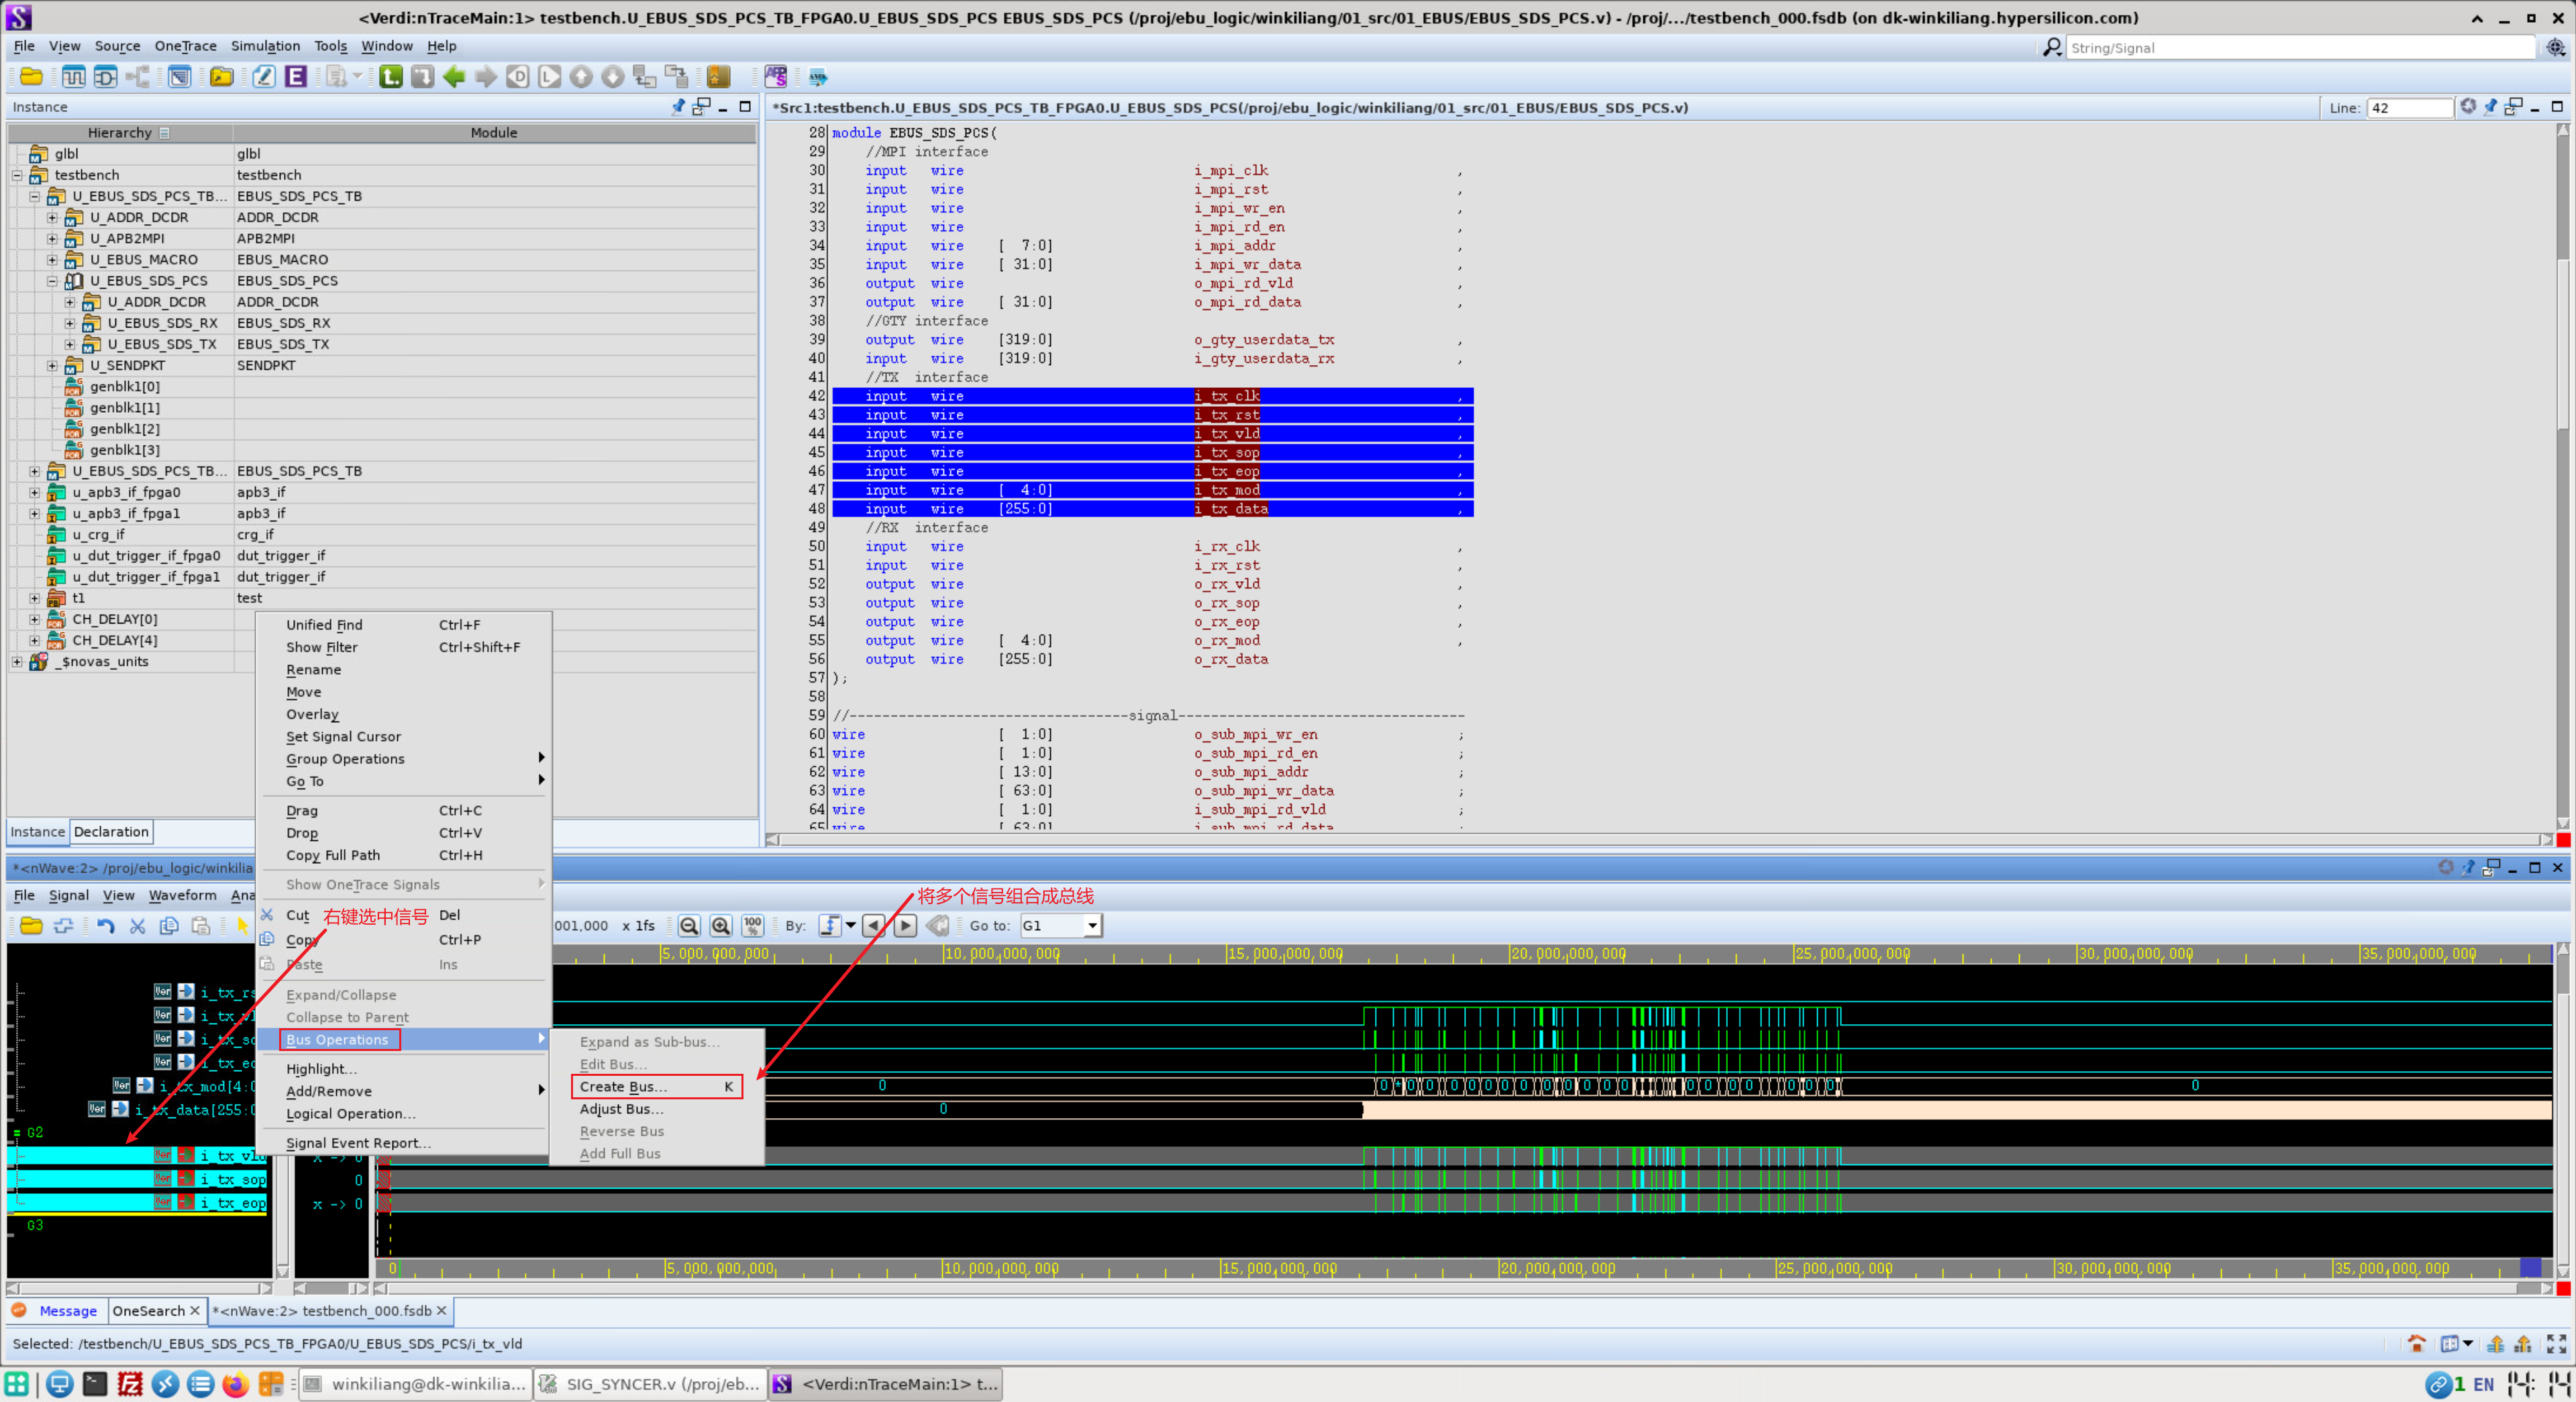2576x1402 pixels.
Task: Open nWave Waveform menu
Action: (x=182, y=896)
